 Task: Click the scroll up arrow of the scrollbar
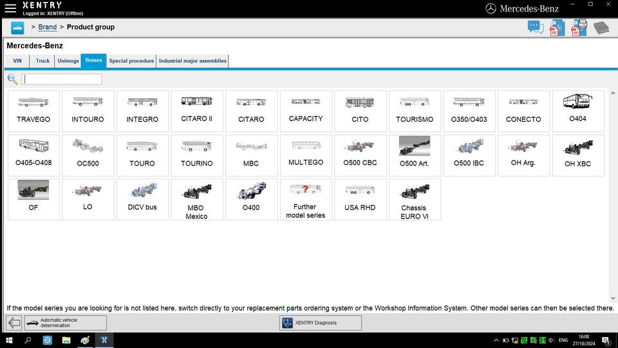tap(613, 93)
